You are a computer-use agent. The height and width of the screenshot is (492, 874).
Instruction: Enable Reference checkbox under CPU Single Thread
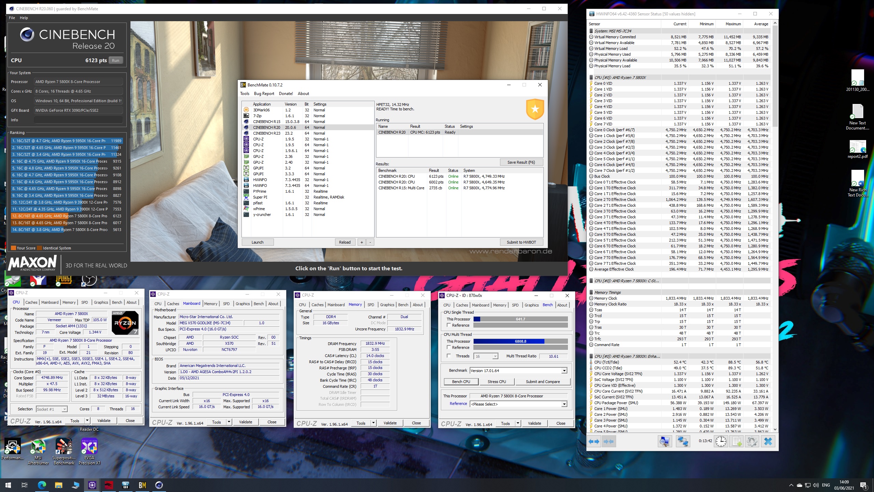[449, 325]
